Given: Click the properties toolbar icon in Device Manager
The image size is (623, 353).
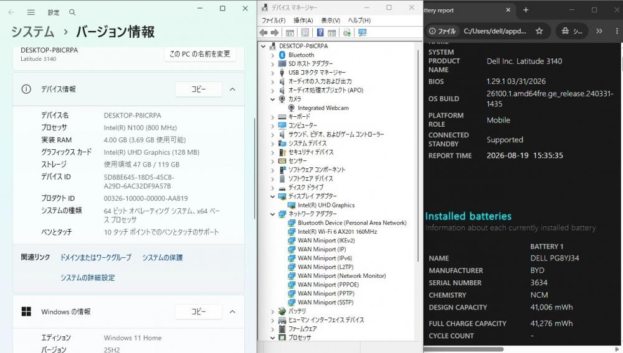Looking at the screenshot, I should (x=305, y=32).
